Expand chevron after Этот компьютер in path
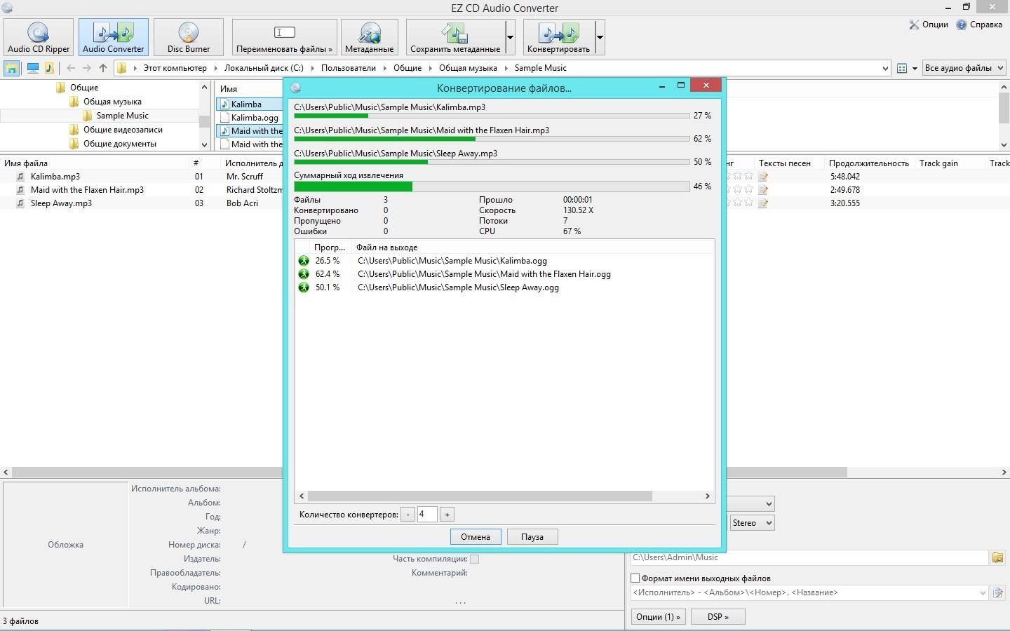Screen dimensions: 1010x631 (x=215, y=68)
